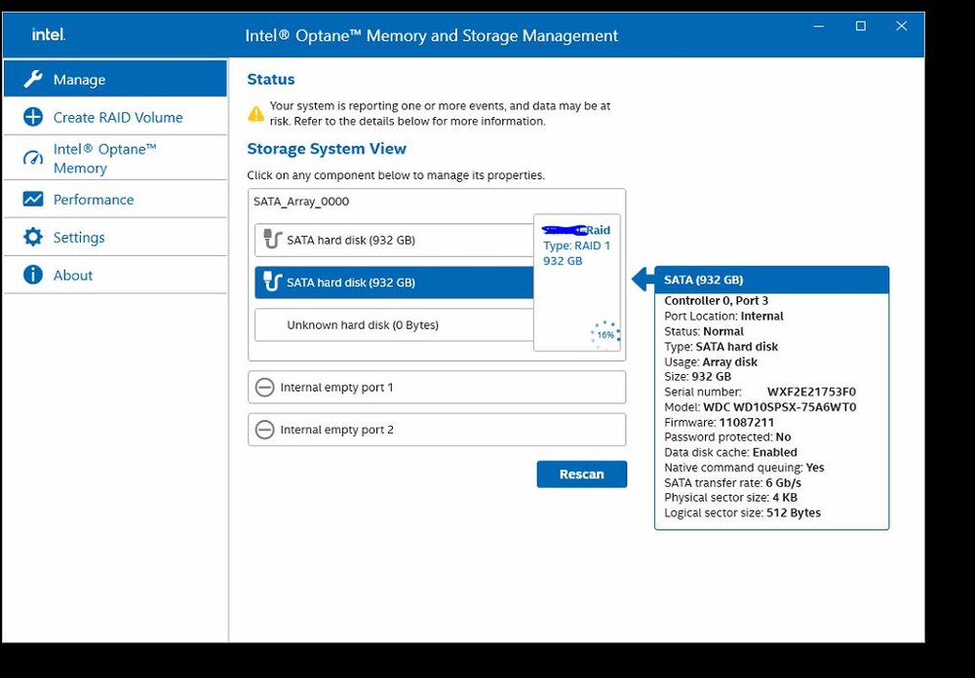The height and width of the screenshot is (678, 975).
Task: Maximize the Optane management window
Action: click(x=861, y=26)
